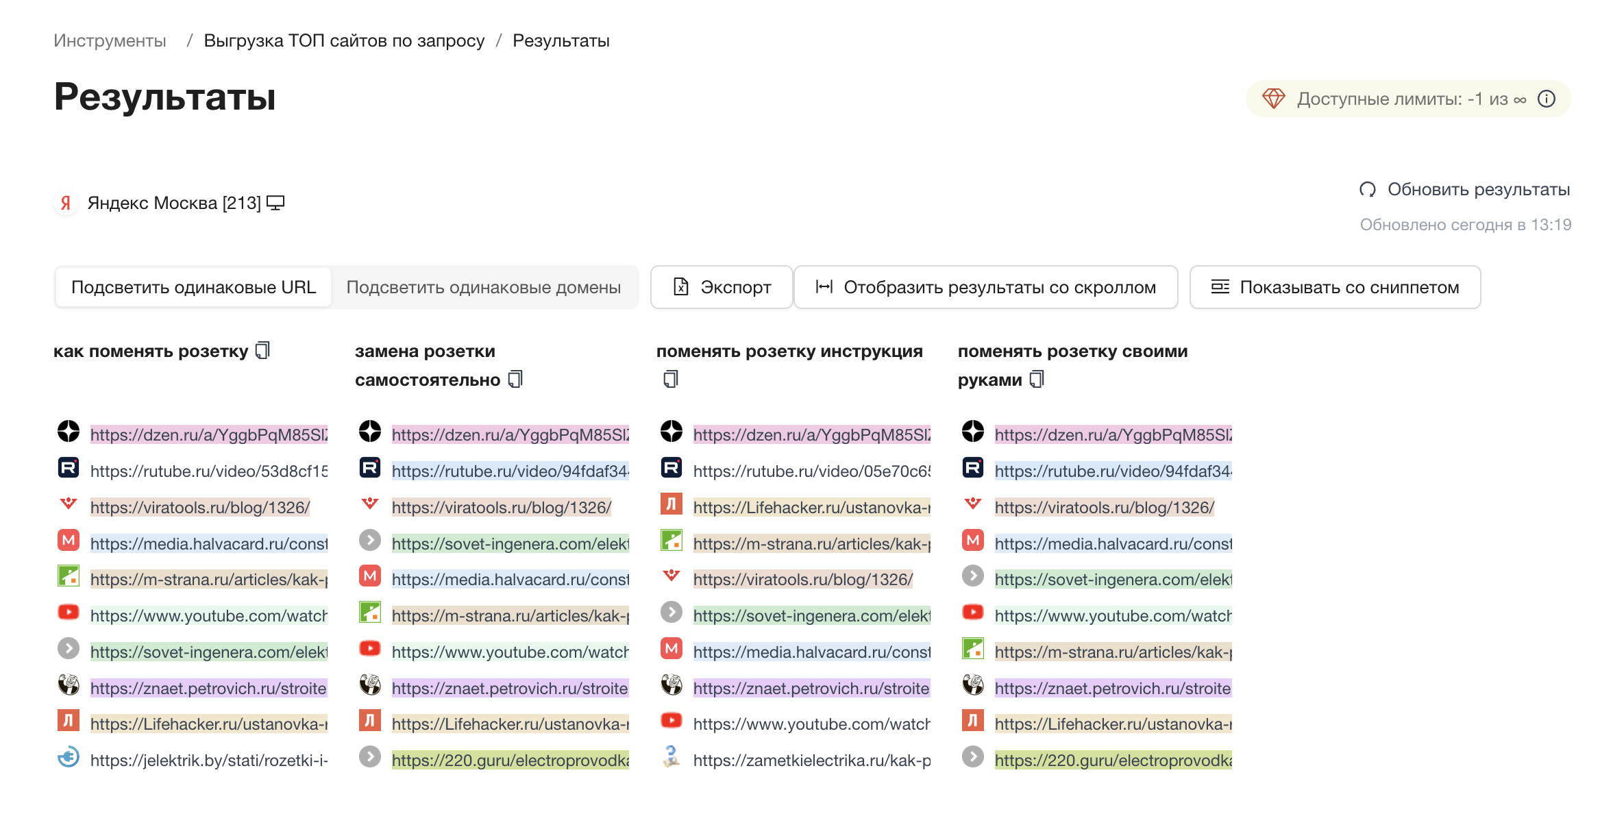Click the limits info circle icon

1547,99
